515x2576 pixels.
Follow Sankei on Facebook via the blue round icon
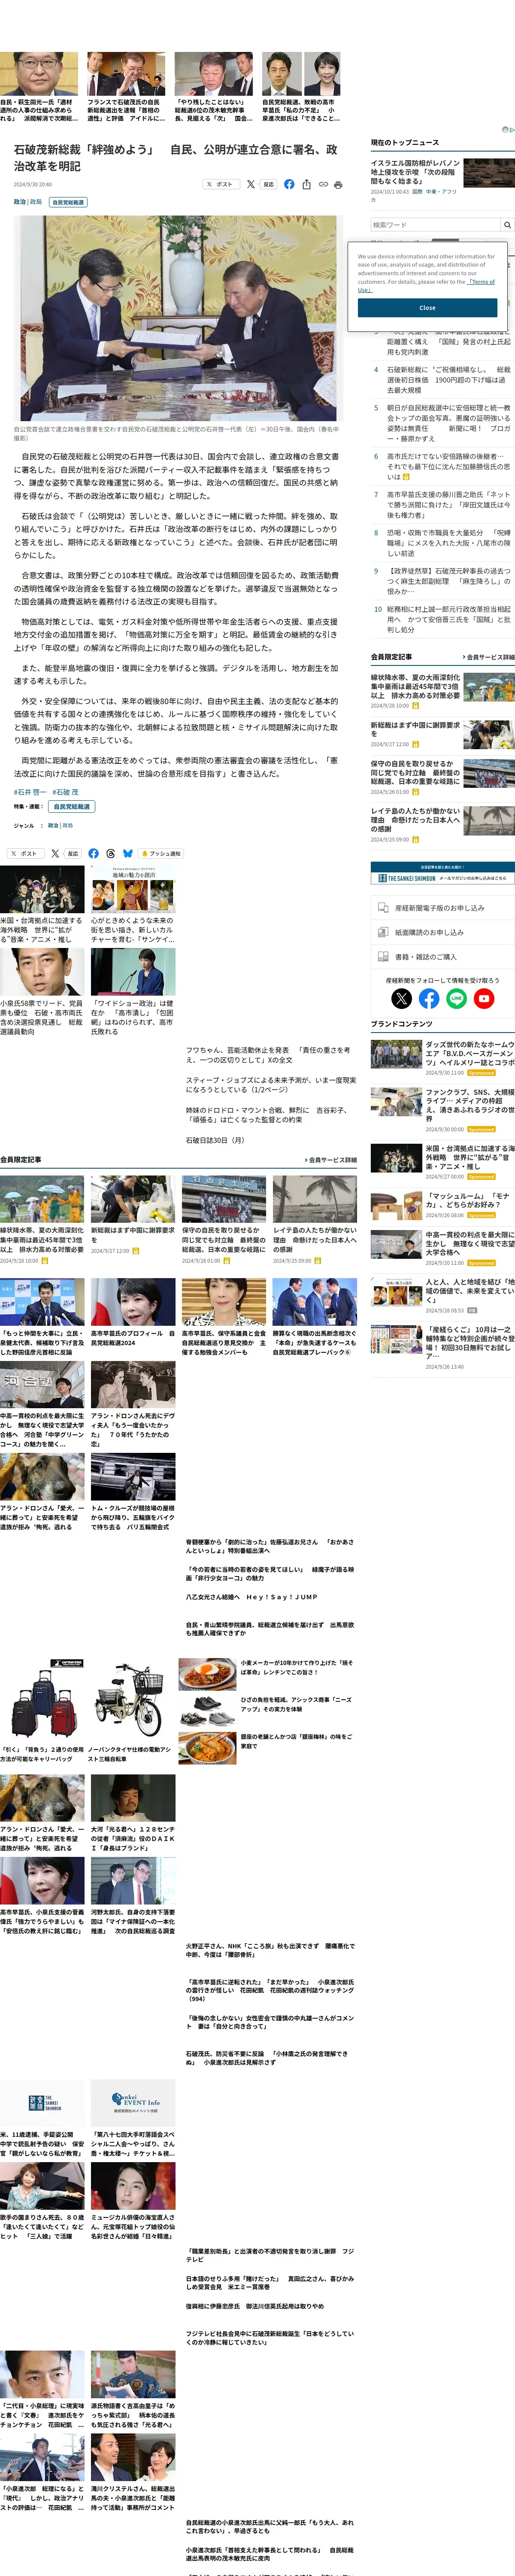(429, 998)
